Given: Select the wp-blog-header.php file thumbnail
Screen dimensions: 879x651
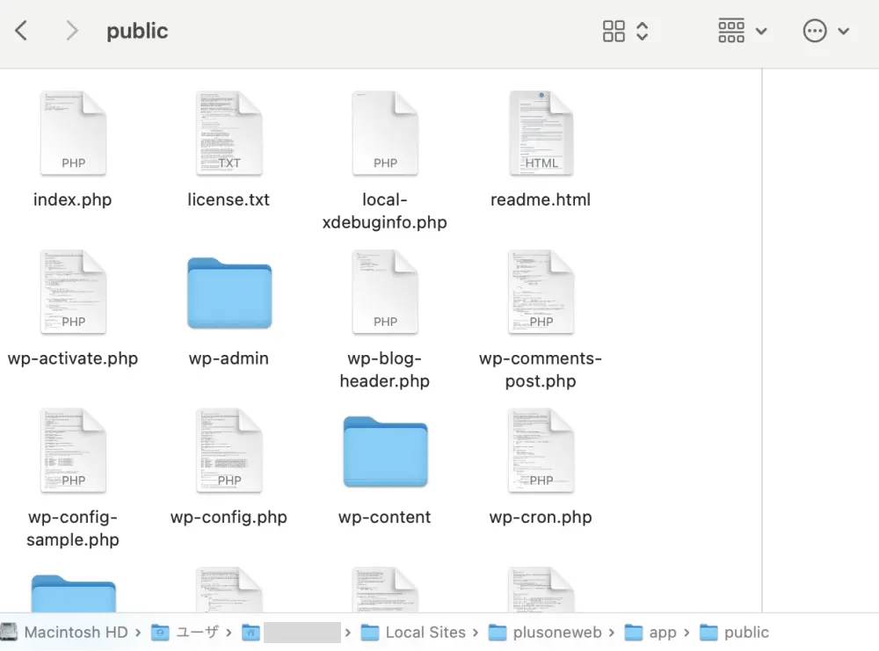Looking at the screenshot, I should click(x=385, y=293).
